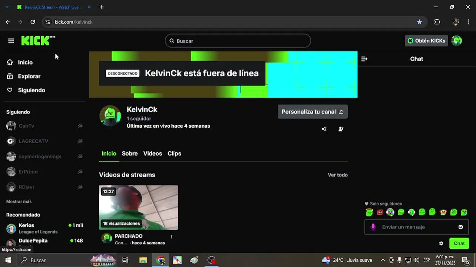476x267 pixels.
Task: View site information icon in address bar
Action: 47,22
